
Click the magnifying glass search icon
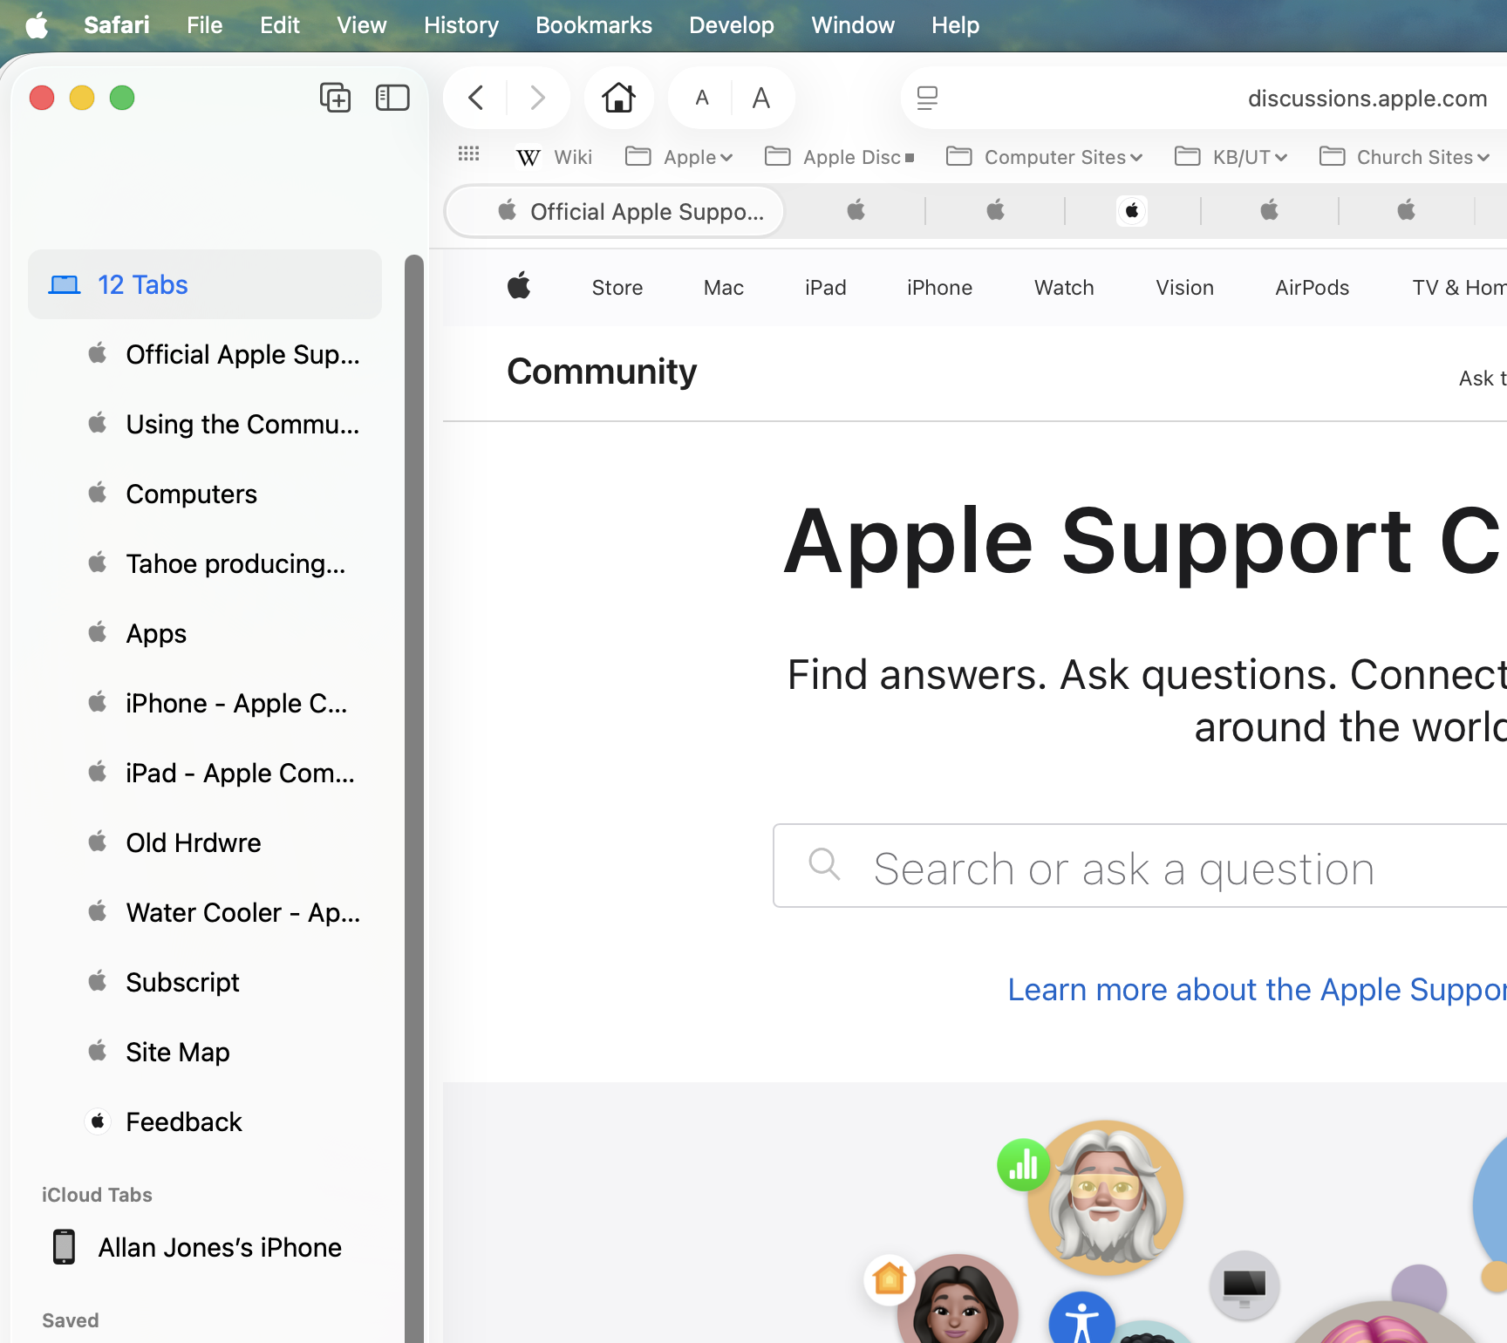tap(824, 864)
